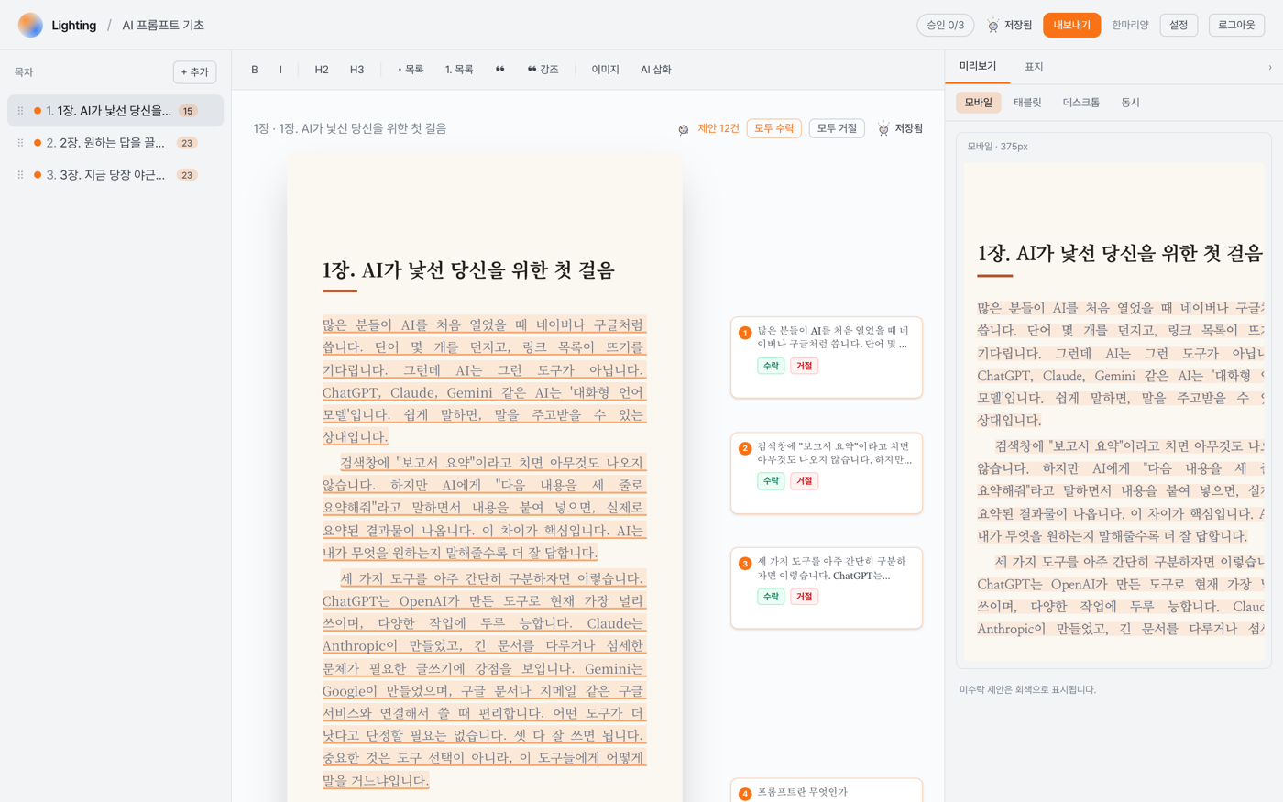Click the mascot icon beside editor 저장됨

point(883,129)
